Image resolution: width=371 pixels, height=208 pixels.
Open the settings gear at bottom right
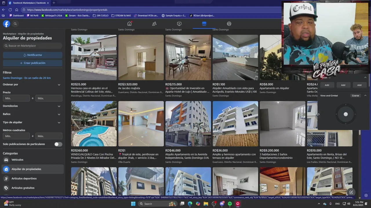point(366,196)
